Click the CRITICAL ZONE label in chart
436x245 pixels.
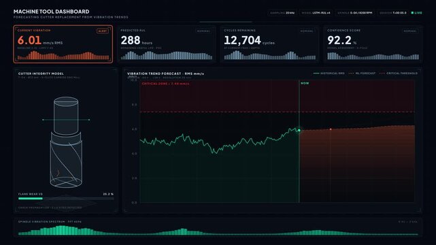165,84
